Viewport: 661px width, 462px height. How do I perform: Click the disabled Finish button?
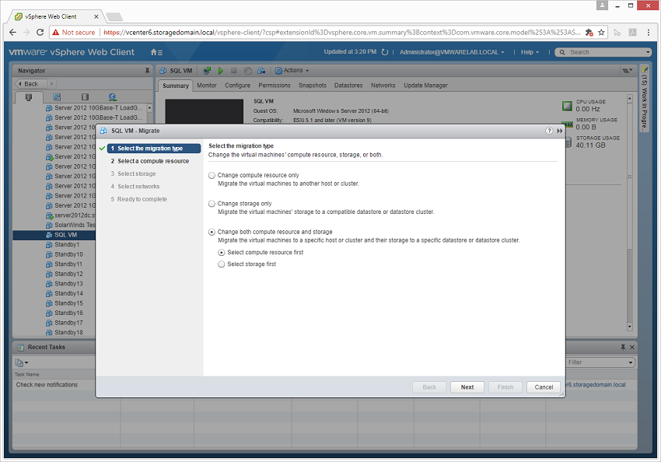click(505, 387)
